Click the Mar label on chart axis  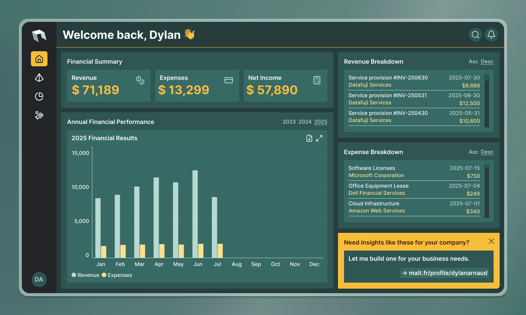[139, 264]
